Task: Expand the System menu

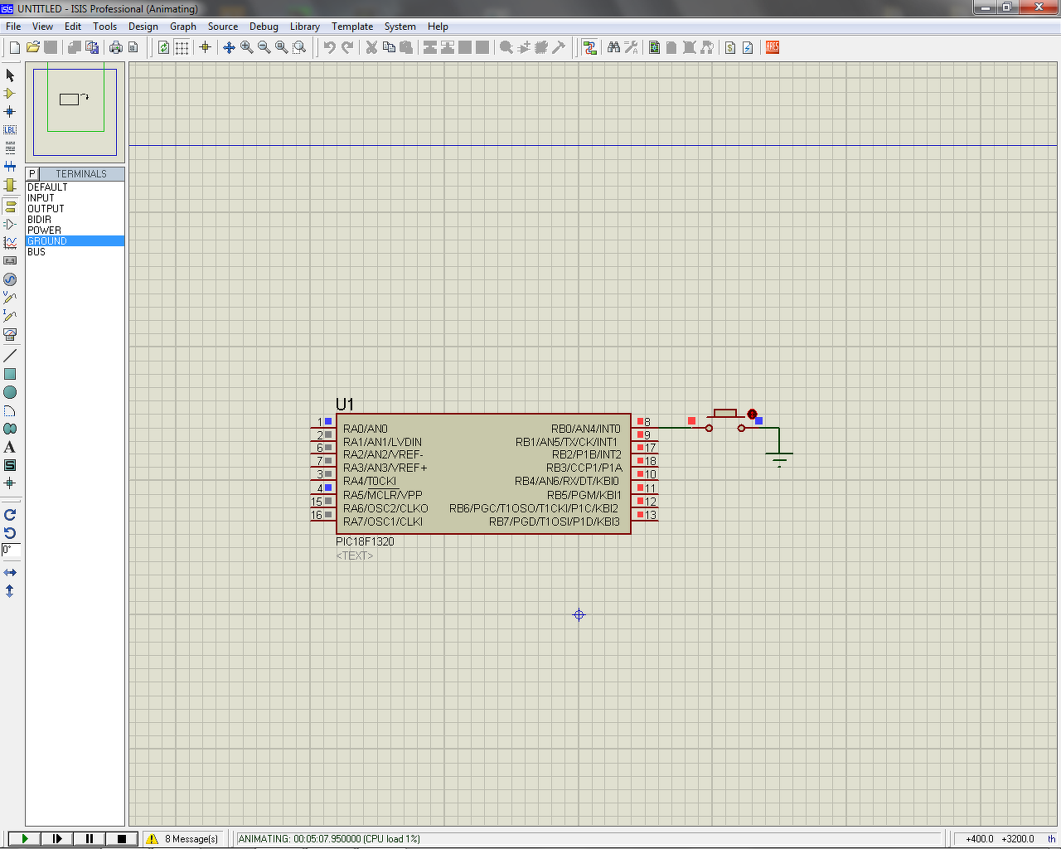Action: (x=400, y=27)
